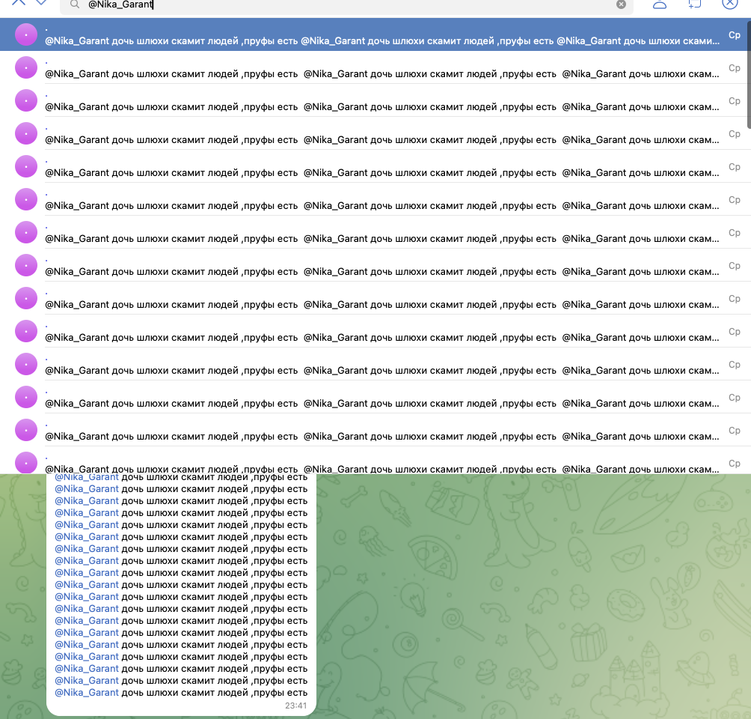Select the highlighted first search result
The width and height of the screenshot is (751, 719).
[374, 35]
